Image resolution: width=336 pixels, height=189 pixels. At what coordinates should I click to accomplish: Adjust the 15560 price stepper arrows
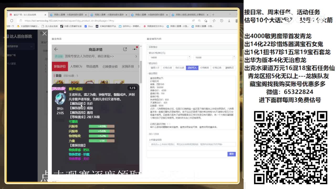tap(234, 57)
